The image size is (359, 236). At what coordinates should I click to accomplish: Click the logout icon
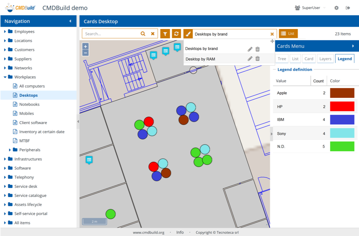point(348,8)
